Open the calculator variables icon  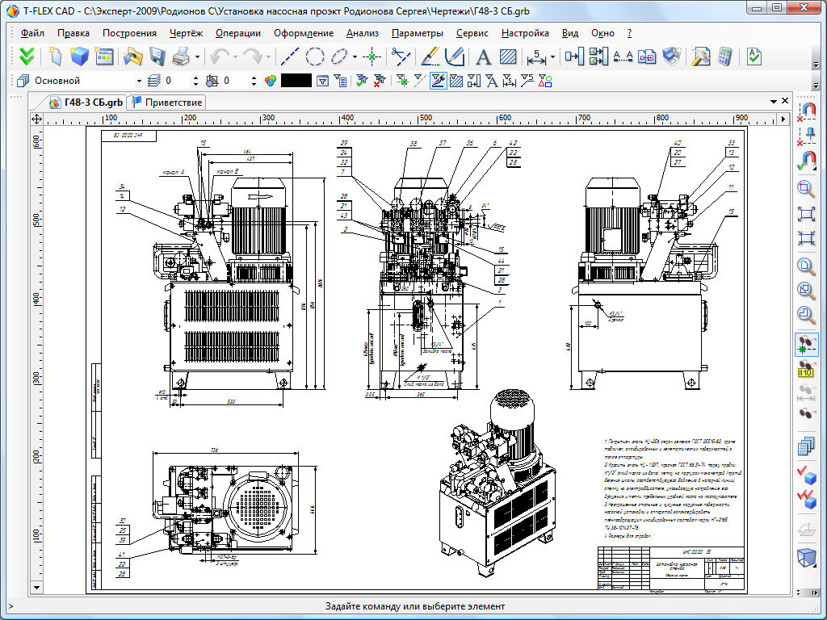(724, 57)
